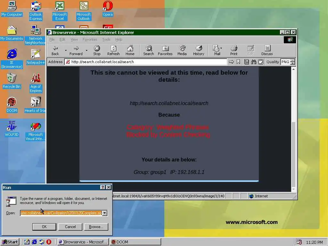This screenshot has width=328, height=246.
Task: Click the clipboard paste icon
Action: [261, 62]
